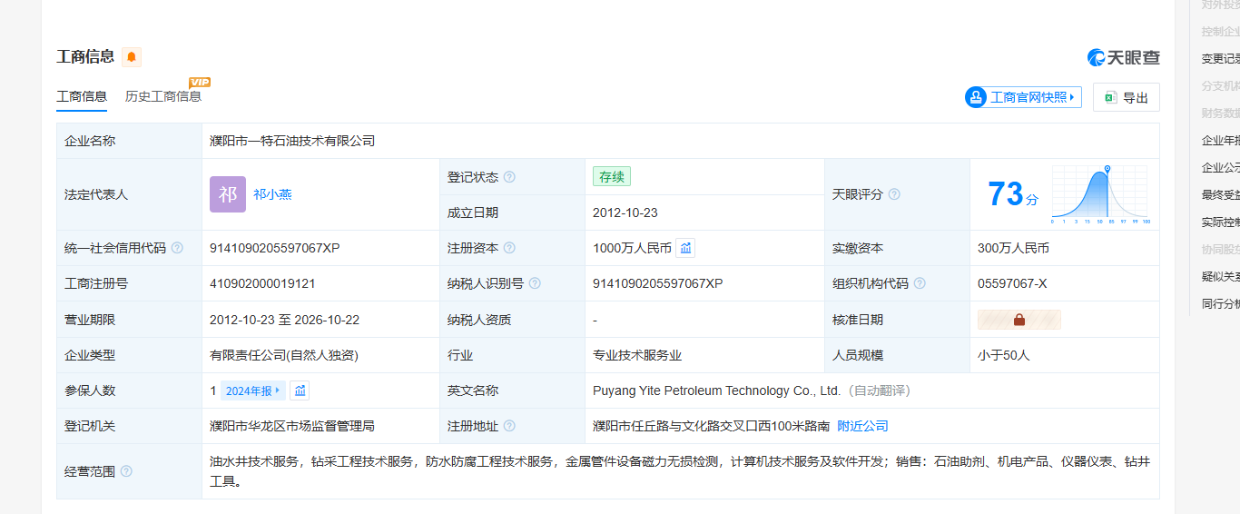Click help icon beside 统一社会信用代码
This screenshot has width=1240, height=514.
(x=177, y=248)
